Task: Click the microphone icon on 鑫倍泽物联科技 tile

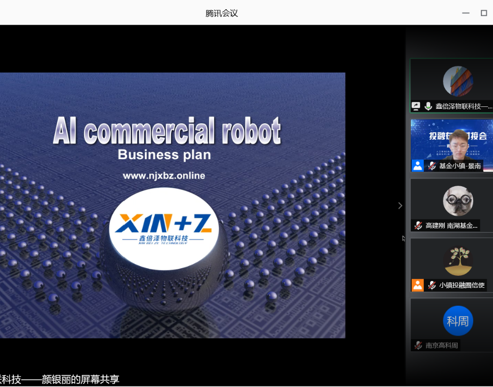Action: [x=428, y=106]
